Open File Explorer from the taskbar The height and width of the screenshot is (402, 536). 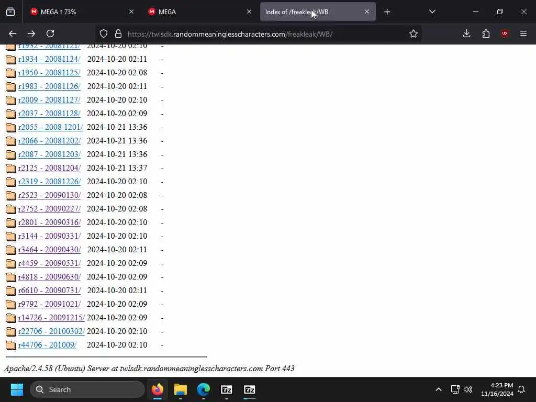181,389
